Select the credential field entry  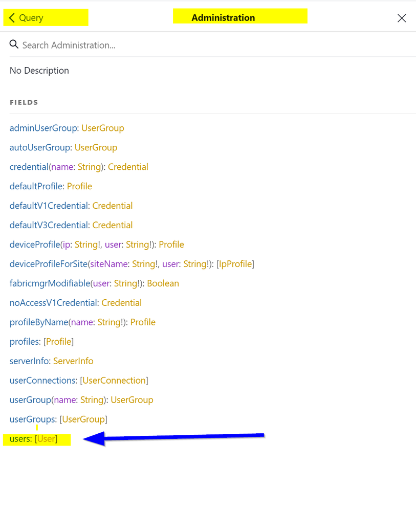point(29,167)
